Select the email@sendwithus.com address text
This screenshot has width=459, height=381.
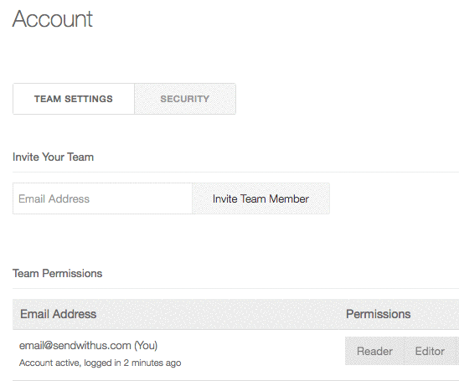pyautogui.click(x=75, y=346)
